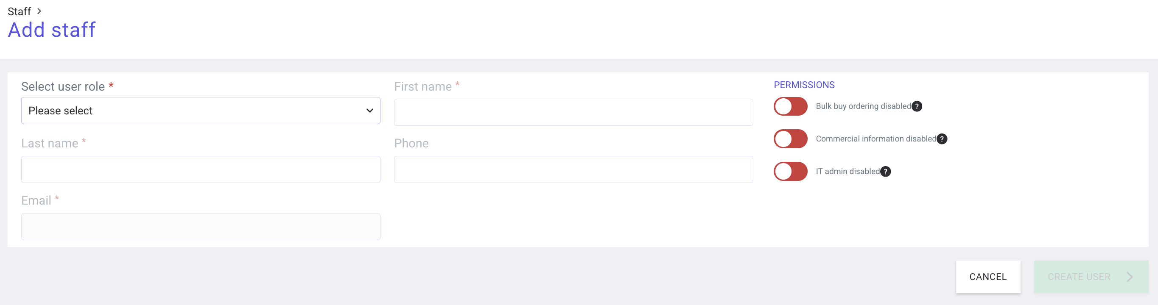Click the breadcrumb chevron after Staff
Screen dimensions: 1158x305
point(39,11)
